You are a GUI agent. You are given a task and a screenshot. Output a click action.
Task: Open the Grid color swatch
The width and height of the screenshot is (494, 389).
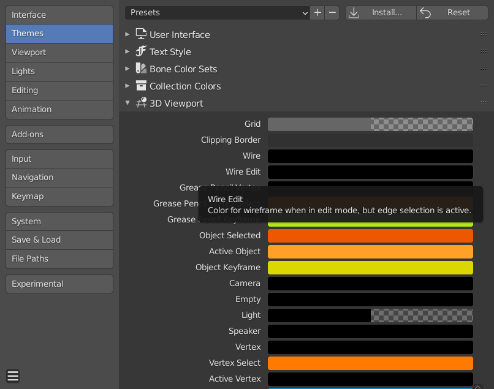(370, 124)
